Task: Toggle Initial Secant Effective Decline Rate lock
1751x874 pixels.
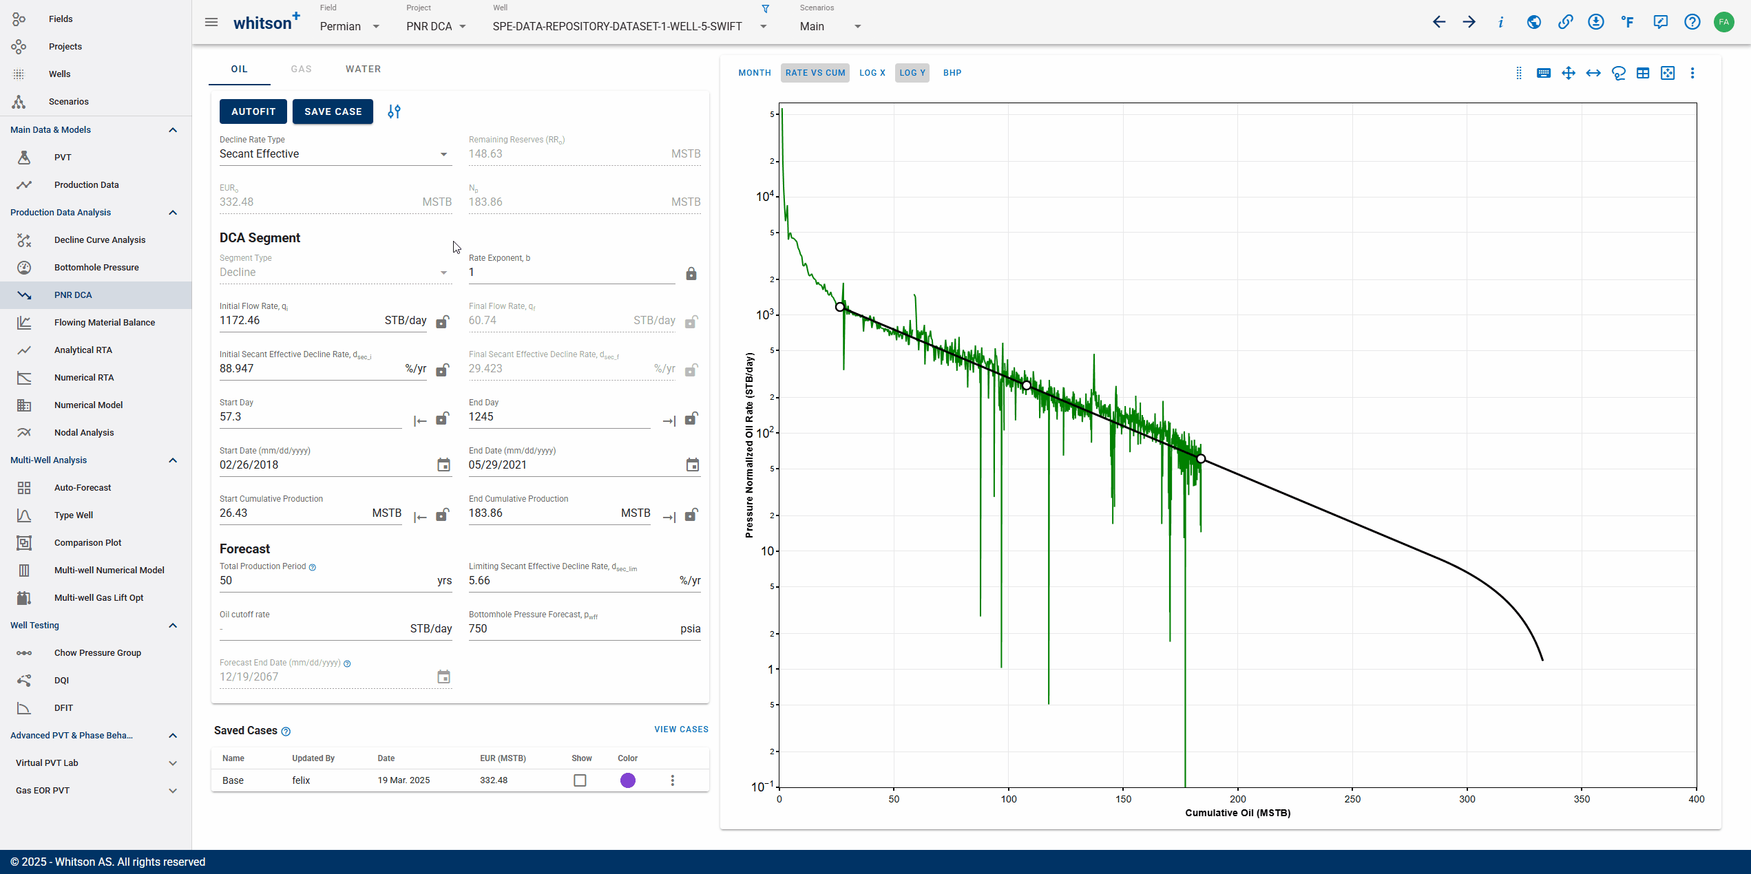Action: tap(443, 370)
